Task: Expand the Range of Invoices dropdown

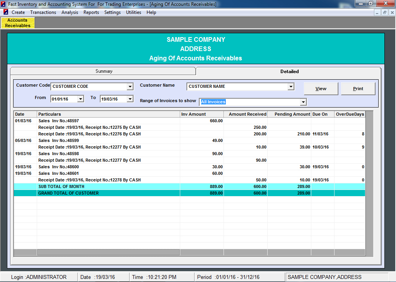Action: 303,102
